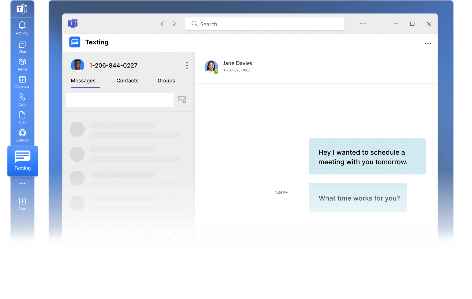This screenshot has width=472, height=299.
Task: Open the vertical dots menu beside phone number
Action: pyautogui.click(x=187, y=66)
